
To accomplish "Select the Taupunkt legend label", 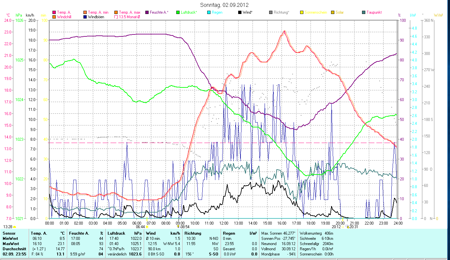I will [x=374, y=12].
